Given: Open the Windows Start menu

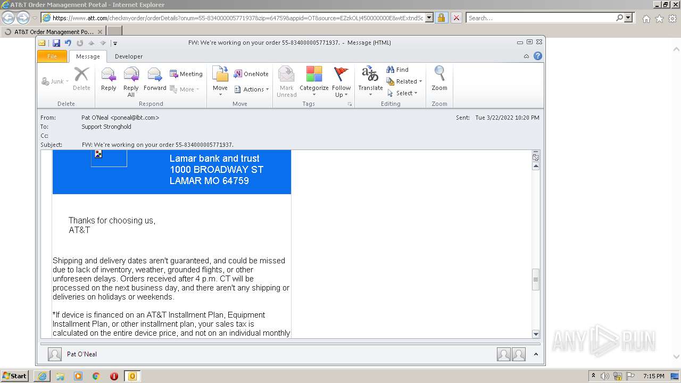Looking at the screenshot, I should point(15,376).
